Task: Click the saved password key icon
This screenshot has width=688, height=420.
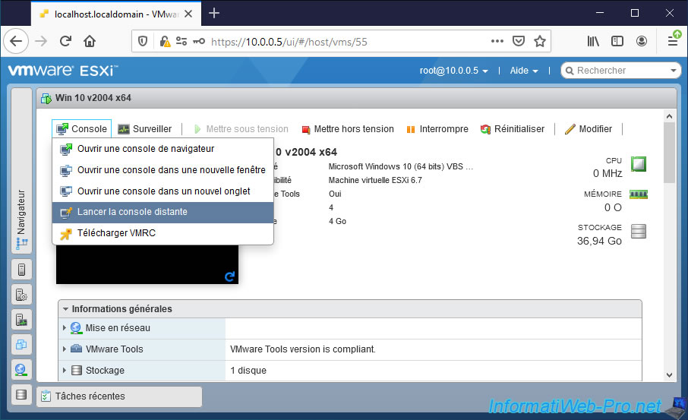Action: coord(199,41)
